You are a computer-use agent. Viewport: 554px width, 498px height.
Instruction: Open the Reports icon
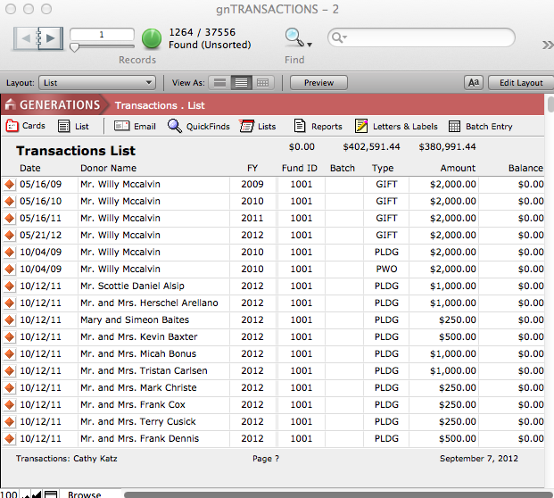click(300, 127)
